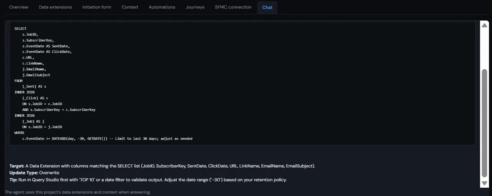Viewport: 492px width, 196px height.
Task: Open the SFMC connection tab
Action: pos(233,7)
